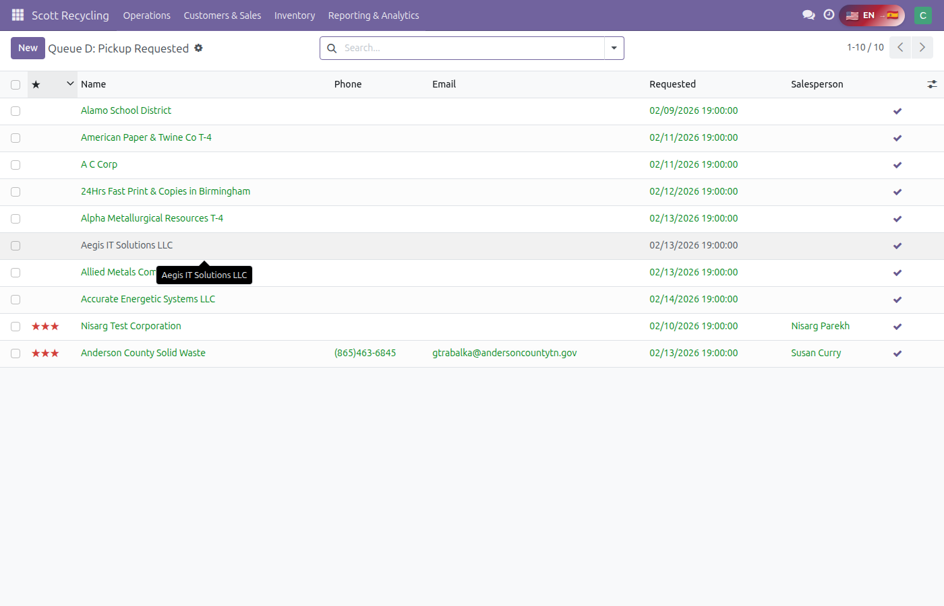Click salesperson Susan Curry
This screenshot has height=606, width=944.
pos(816,353)
